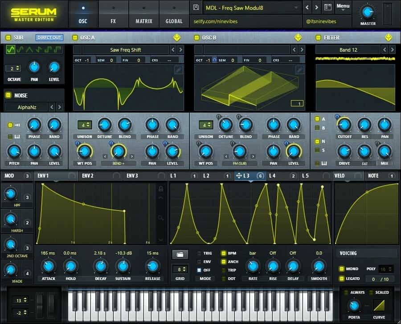The image size is (401, 324).
Task: Open the MDL - Freq Saw Modul8 preset dropdown
Action: (252, 8)
